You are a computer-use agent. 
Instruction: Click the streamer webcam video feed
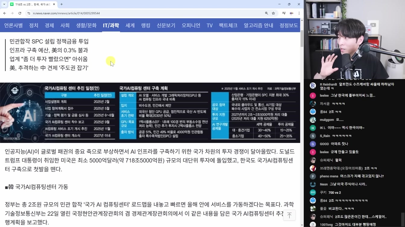(x=354, y=39)
